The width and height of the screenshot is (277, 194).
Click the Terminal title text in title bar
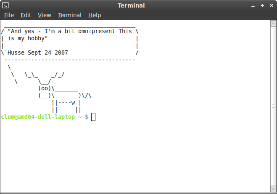[x=131, y=5]
